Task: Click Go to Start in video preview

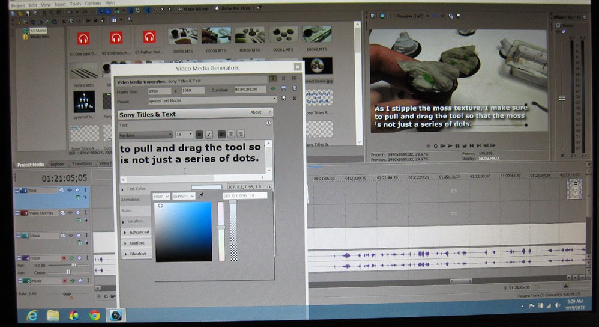Action: [x=471, y=145]
